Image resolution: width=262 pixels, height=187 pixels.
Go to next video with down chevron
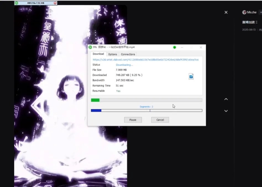[x=226, y=111]
